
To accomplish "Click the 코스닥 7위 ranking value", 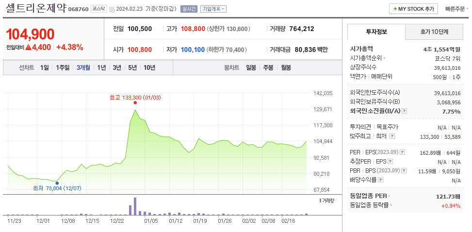I will pyautogui.click(x=448, y=58).
